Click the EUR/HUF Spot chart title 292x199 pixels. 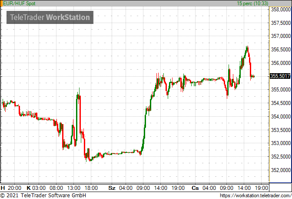(x=19, y=3)
